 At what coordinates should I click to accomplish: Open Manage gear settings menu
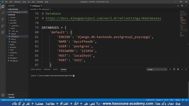click(x=3, y=95)
